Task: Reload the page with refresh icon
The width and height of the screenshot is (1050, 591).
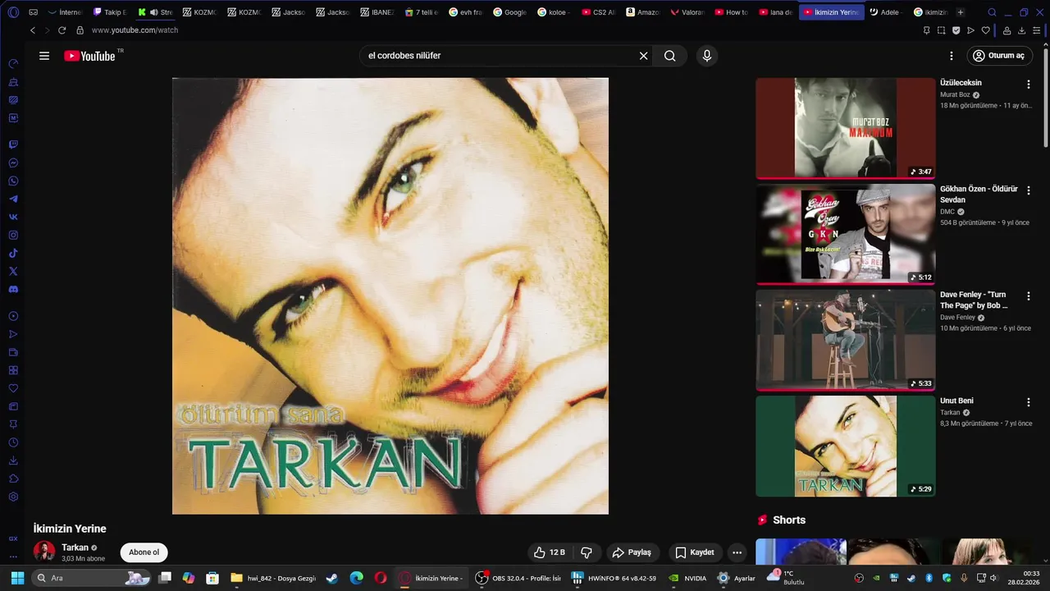Action: click(x=62, y=30)
